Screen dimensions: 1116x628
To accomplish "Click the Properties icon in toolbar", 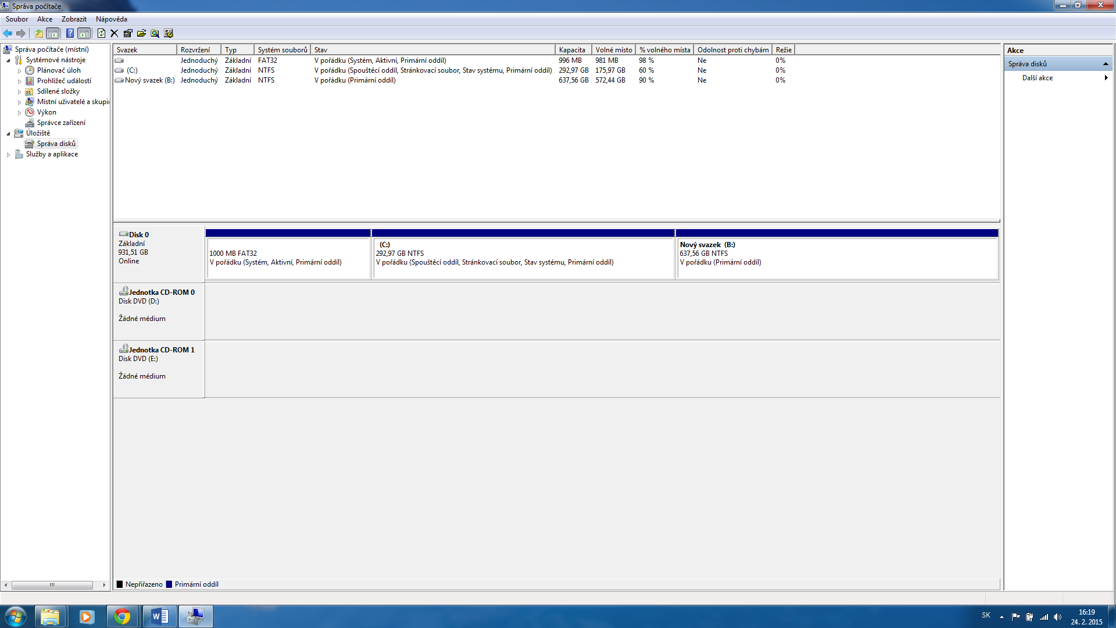I will pos(128,33).
